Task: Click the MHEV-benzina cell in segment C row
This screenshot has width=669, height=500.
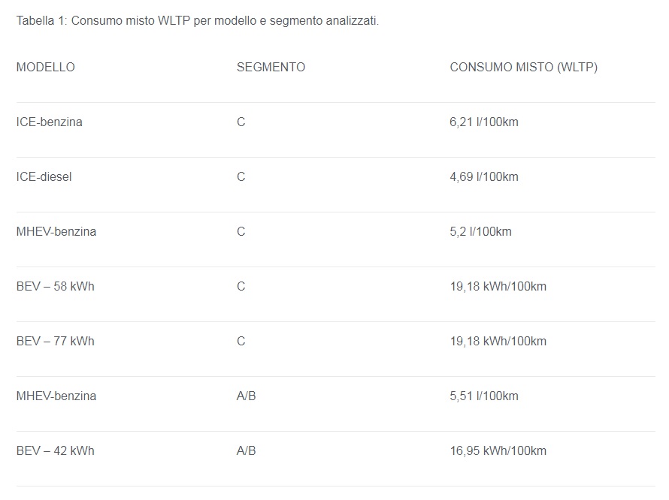Action: tap(56, 231)
